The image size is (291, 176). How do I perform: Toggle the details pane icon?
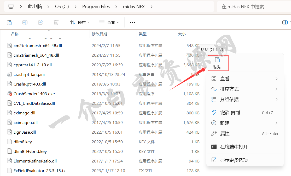(x=285, y=22)
